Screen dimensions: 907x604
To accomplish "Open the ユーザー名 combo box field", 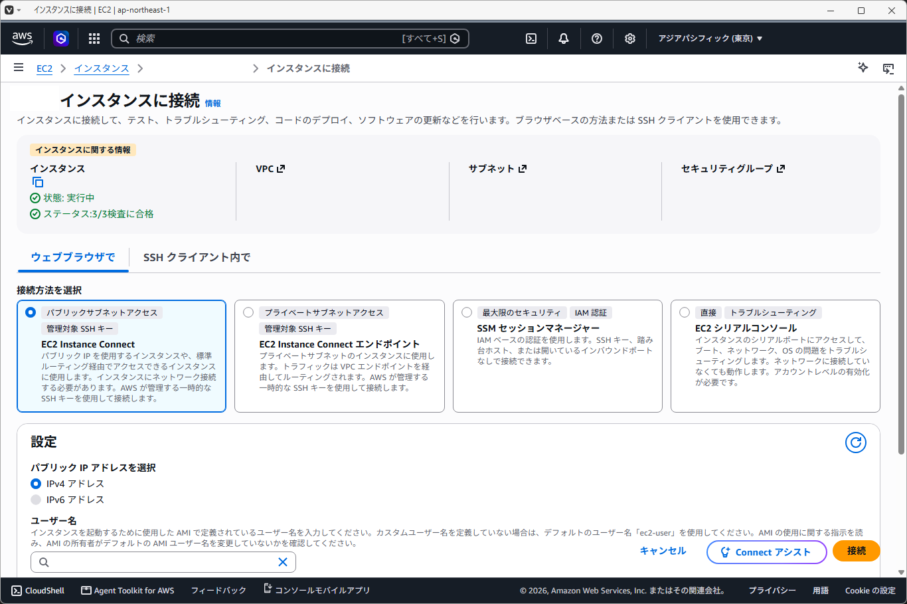I will click(163, 562).
